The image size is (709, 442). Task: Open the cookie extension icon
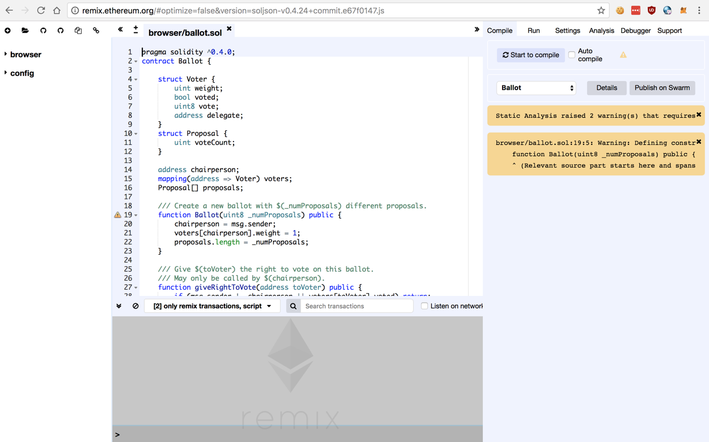tap(620, 10)
